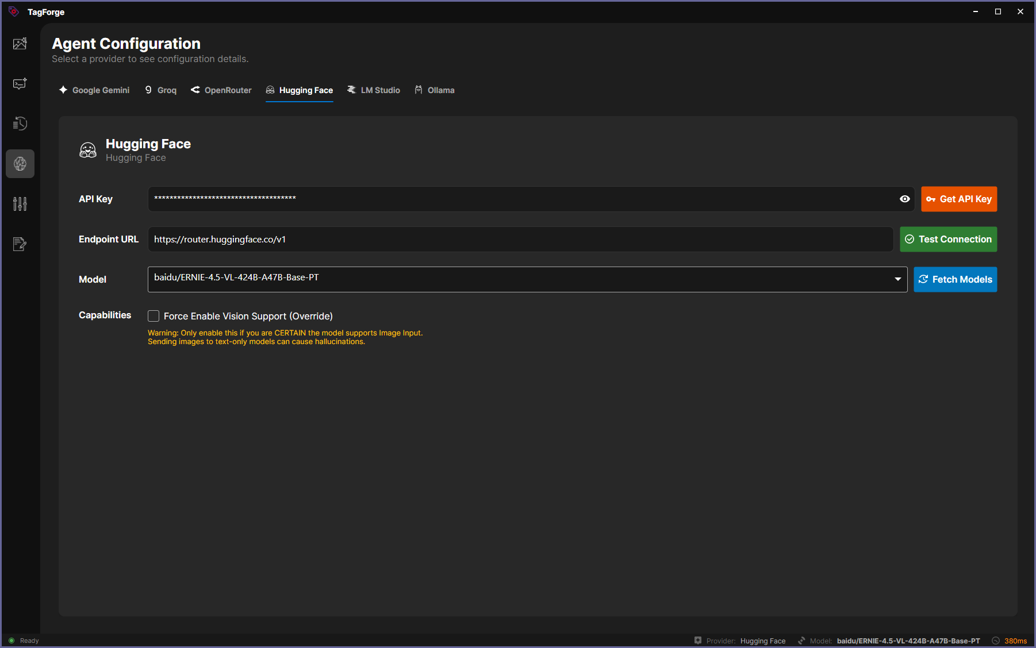Switch to the Google Gemini tab
The height and width of the screenshot is (648, 1036).
94,90
